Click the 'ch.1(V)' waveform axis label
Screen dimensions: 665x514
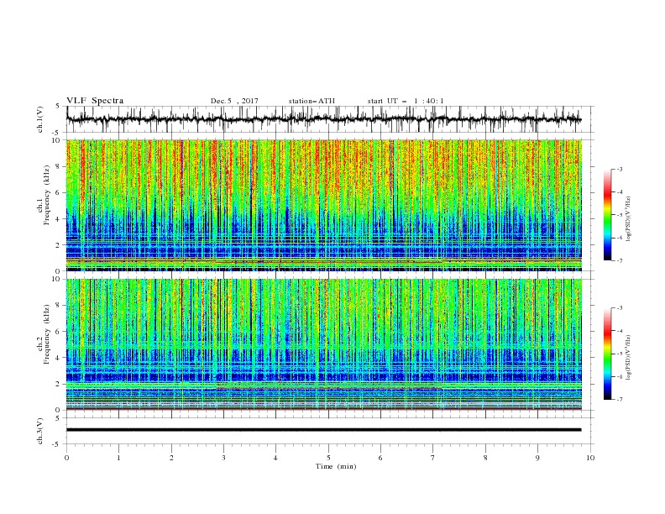[40, 119]
